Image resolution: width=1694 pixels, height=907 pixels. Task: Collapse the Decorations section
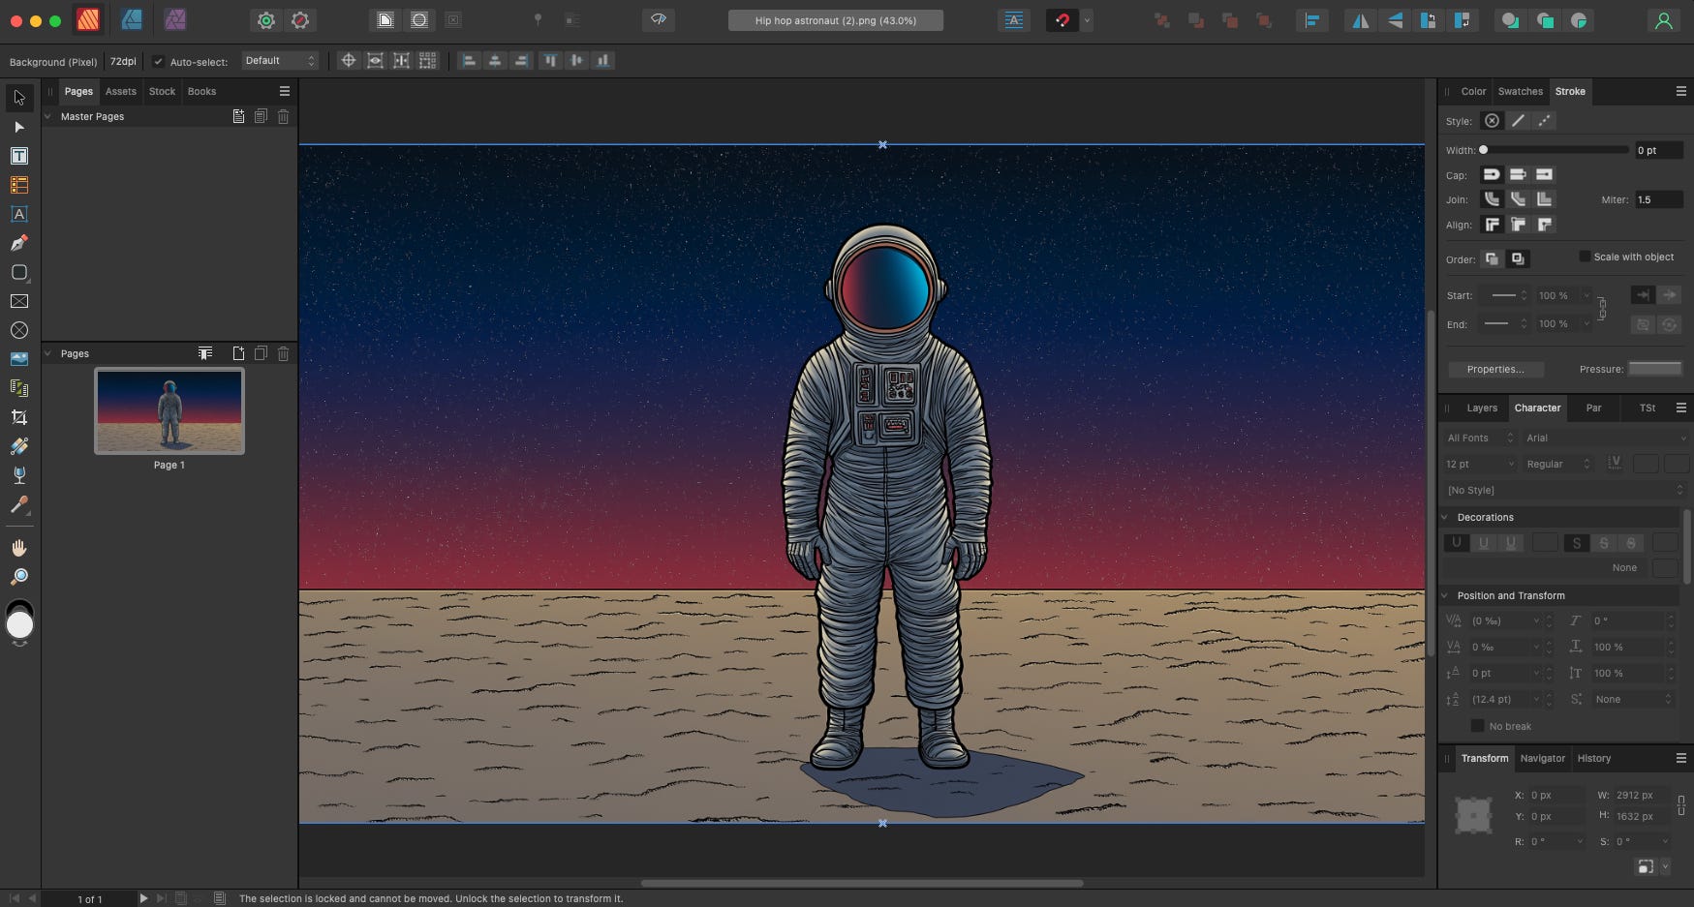pos(1445,517)
